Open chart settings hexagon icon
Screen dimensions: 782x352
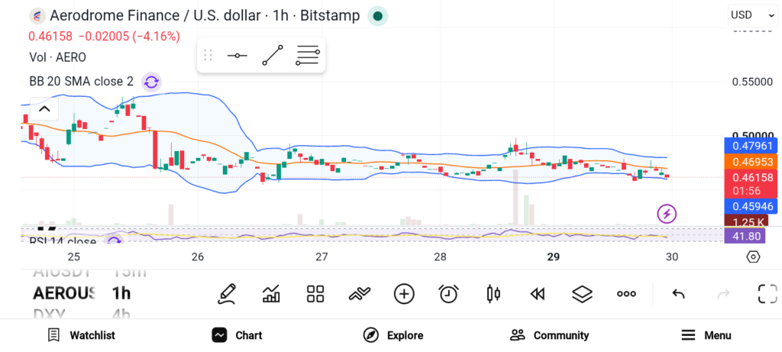(753, 257)
